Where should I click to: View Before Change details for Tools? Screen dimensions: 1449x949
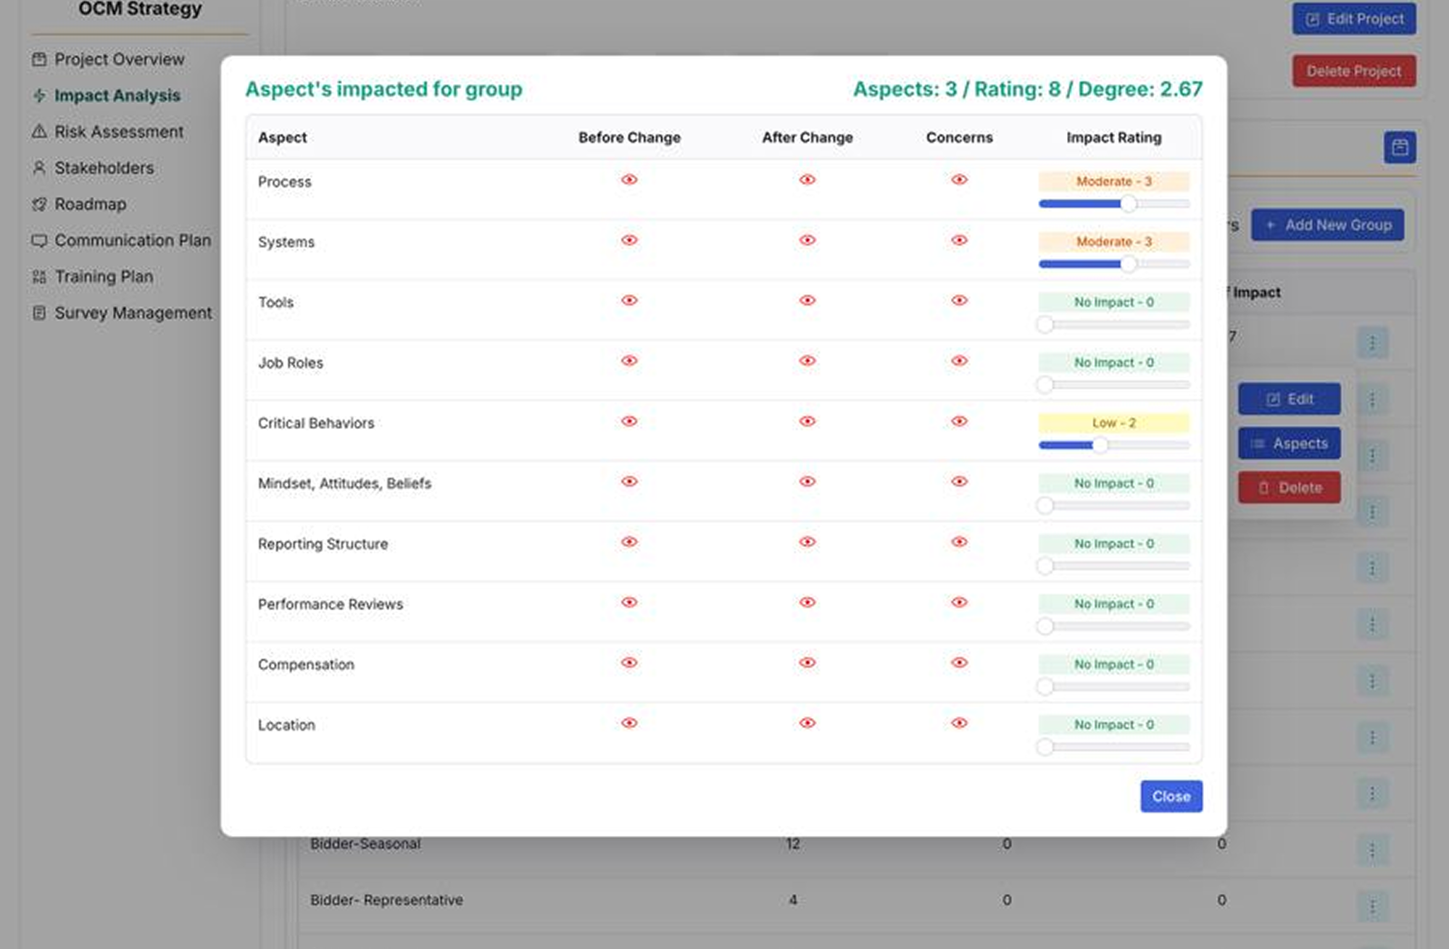[x=629, y=300]
